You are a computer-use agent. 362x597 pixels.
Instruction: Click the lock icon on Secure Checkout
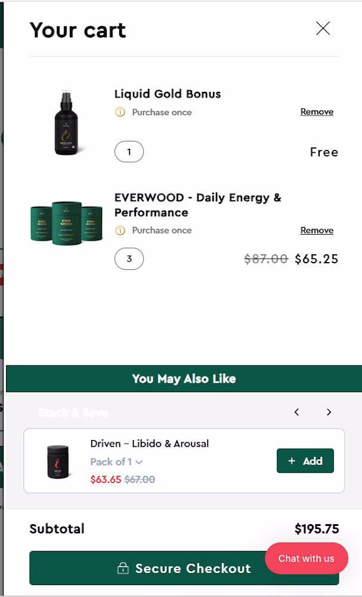tap(122, 568)
